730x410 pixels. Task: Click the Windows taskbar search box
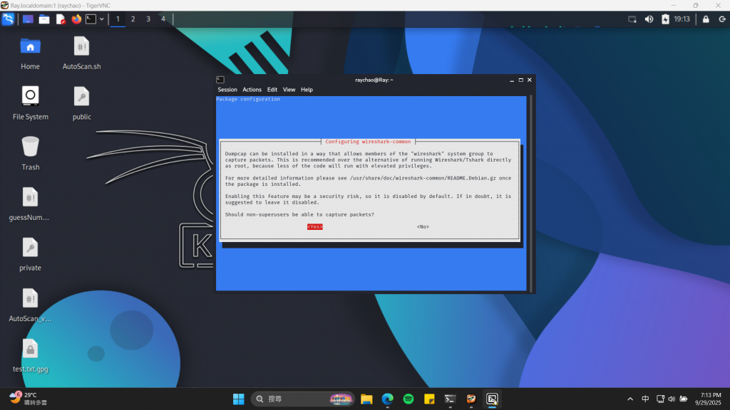[x=302, y=399]
